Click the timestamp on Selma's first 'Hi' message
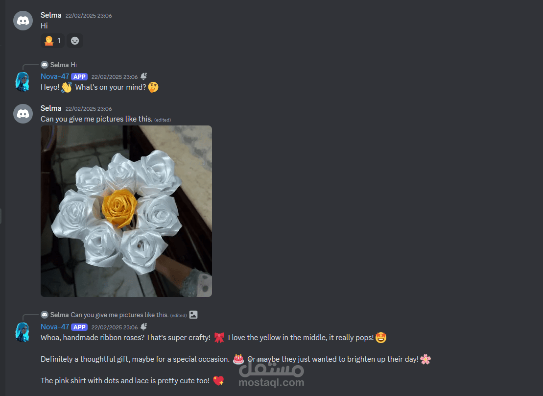 click(89, 16)
